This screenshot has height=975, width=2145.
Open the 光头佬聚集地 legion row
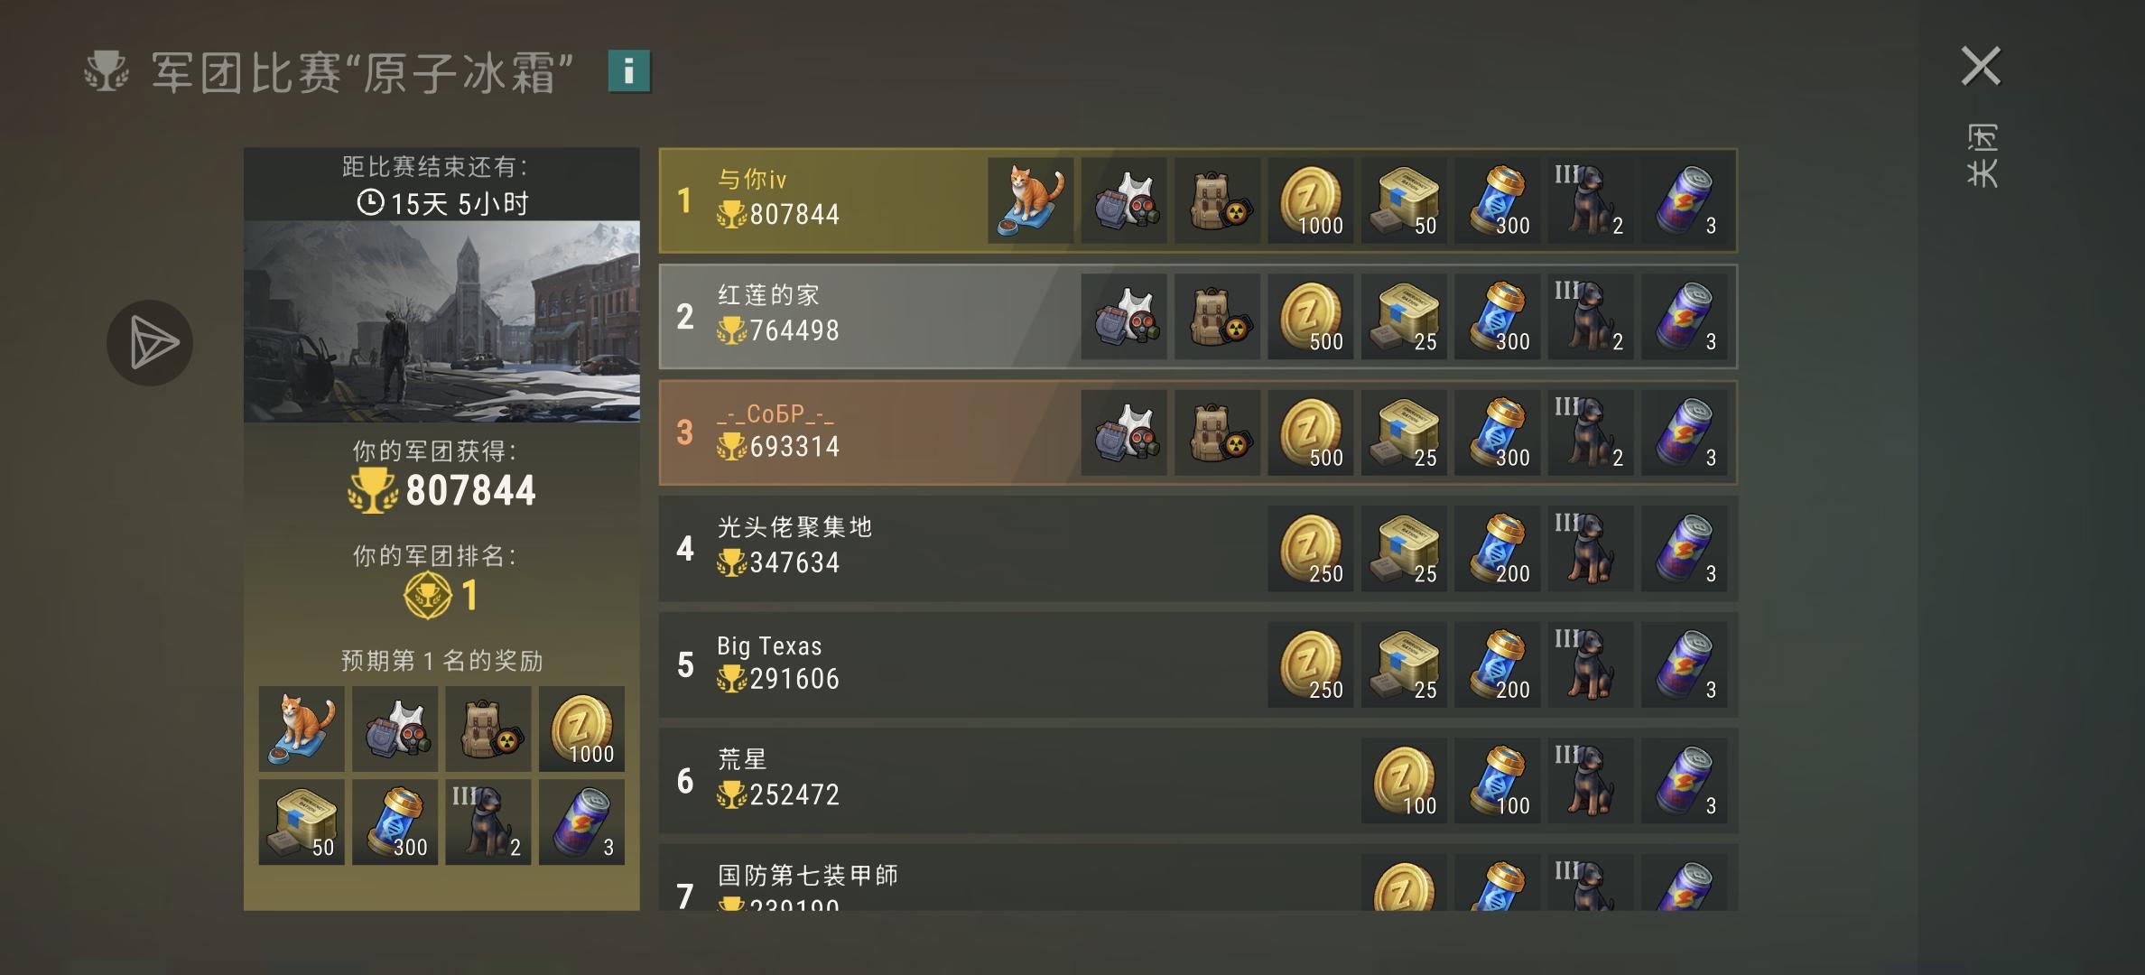coord(1198,549)
